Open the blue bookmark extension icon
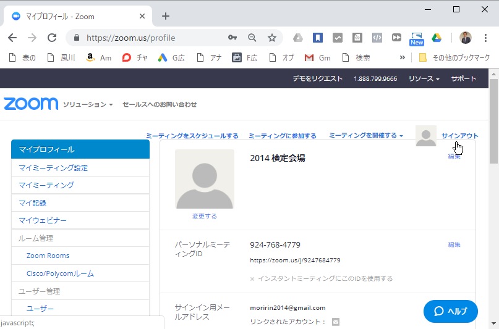 pos(318,38)
